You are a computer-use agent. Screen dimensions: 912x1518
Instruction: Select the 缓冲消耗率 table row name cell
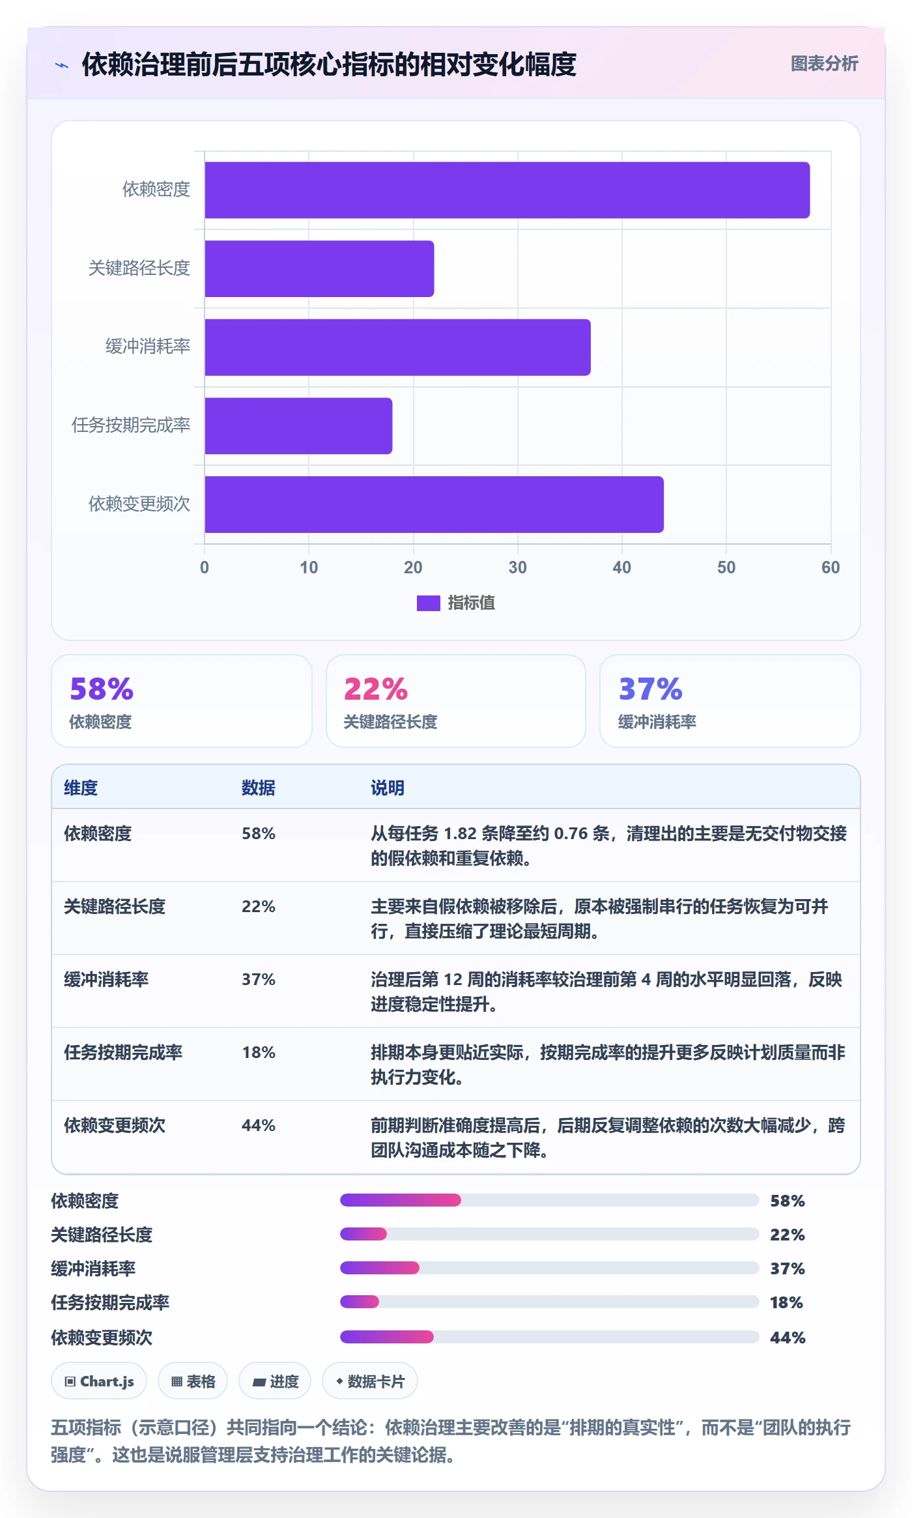tap(106, 979)
